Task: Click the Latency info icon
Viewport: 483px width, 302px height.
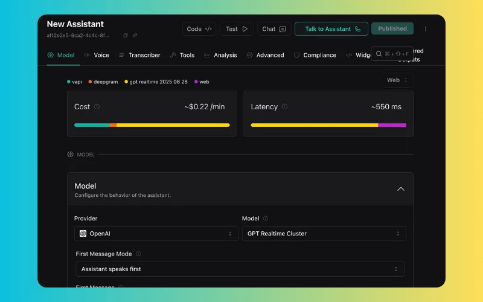Action: tap(284, 107)
